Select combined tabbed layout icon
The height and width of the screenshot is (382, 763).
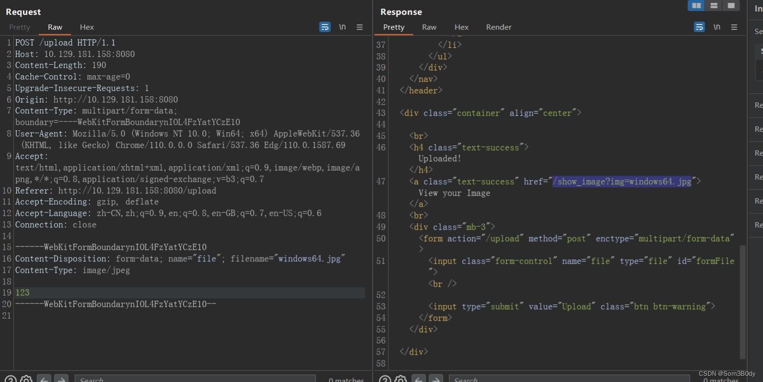click(x=731, y=5)
